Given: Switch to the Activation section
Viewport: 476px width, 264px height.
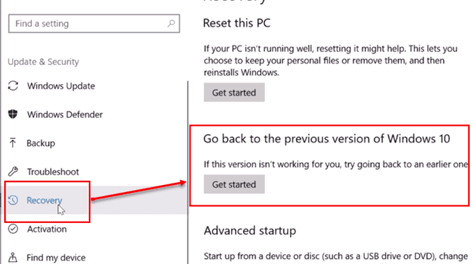Looking at the screenshot, I should [47, 229].
